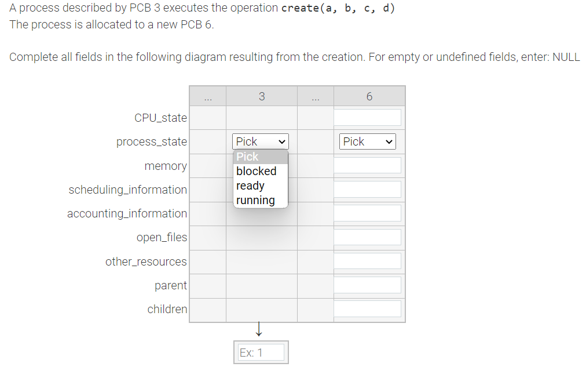Click the column header labeled 6
This screenshot has width=586, height=374.
click(369, 96)
